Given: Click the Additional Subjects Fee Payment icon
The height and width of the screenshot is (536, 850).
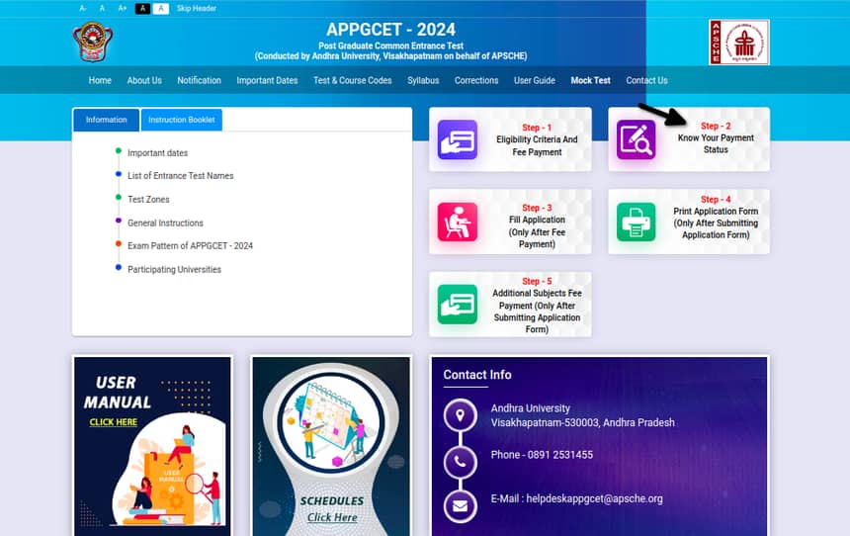Looking at the screenshot, I should 457,305.
